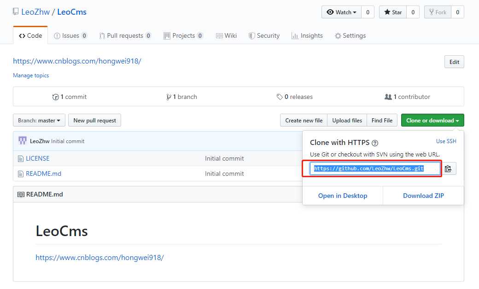Click the Upload files button
Screen dimensions: 479x289
pos(347,121)
